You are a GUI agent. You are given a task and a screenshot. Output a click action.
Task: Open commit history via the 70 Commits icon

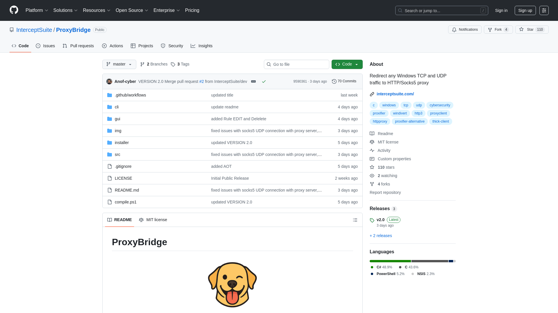(334, 81)
